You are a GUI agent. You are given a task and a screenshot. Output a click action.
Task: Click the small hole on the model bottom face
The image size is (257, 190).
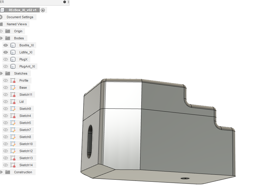[x=185, y=178]
